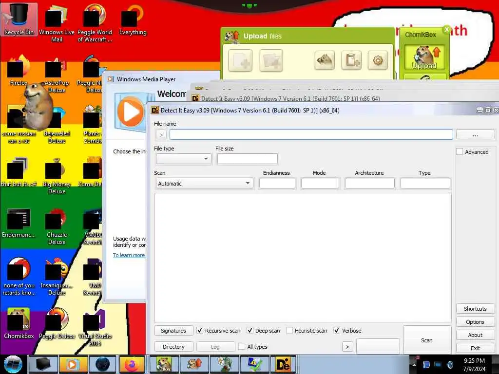Screen dimensions: 499x374
Task: Launch Bejeweled Deluxe desktop shortcut
Action: point(57,126)
